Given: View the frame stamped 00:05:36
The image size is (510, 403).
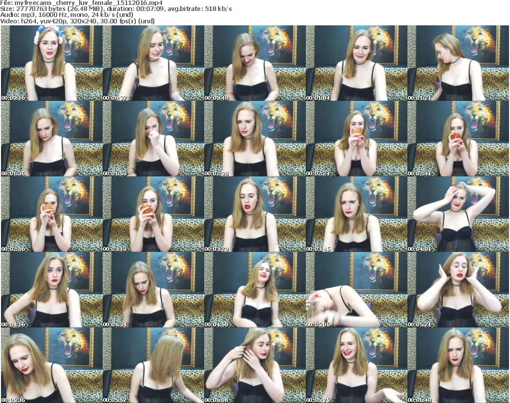Looking at the screenshot, I should pyautogui.click(x=51, y=365).
